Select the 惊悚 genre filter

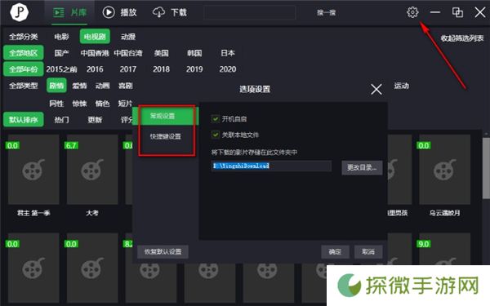(x=79, y=104)
